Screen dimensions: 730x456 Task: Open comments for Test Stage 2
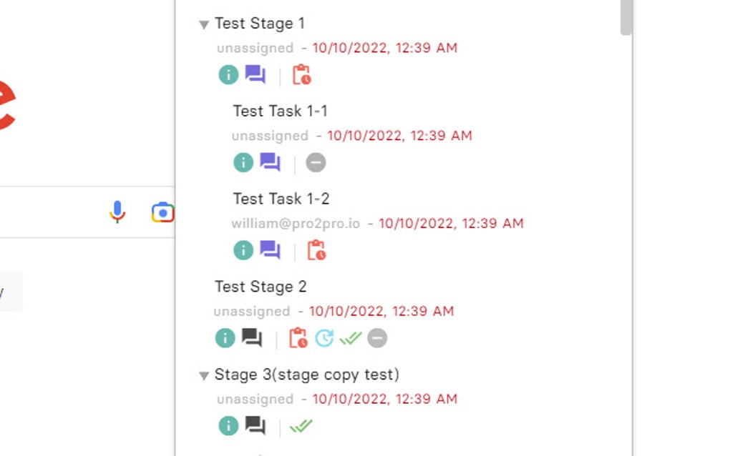pos(252,337)
